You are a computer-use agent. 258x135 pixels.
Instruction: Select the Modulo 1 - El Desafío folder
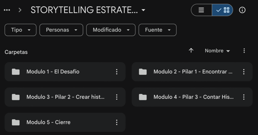click(x=53, y=72)
